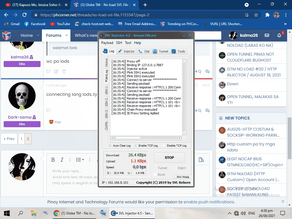
Task: Click the install app icon in address bar
Action: [x=247, y=15]
